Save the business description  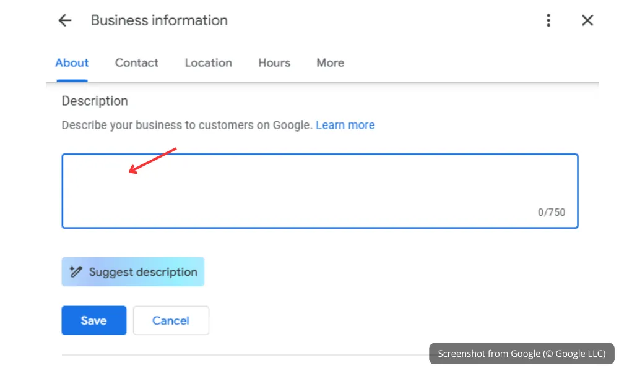coord(93,320)
